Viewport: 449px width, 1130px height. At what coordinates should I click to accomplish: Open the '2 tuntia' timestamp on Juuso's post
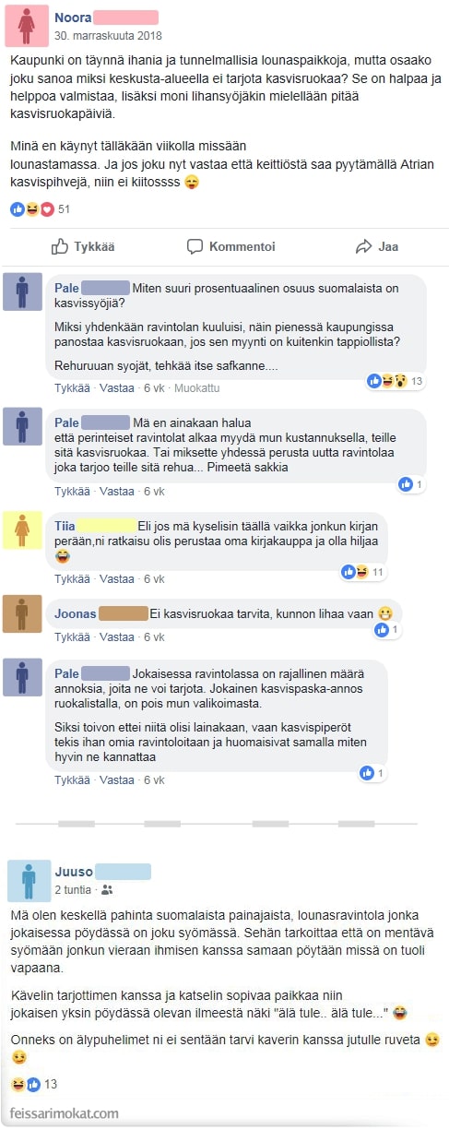point(73,890)
